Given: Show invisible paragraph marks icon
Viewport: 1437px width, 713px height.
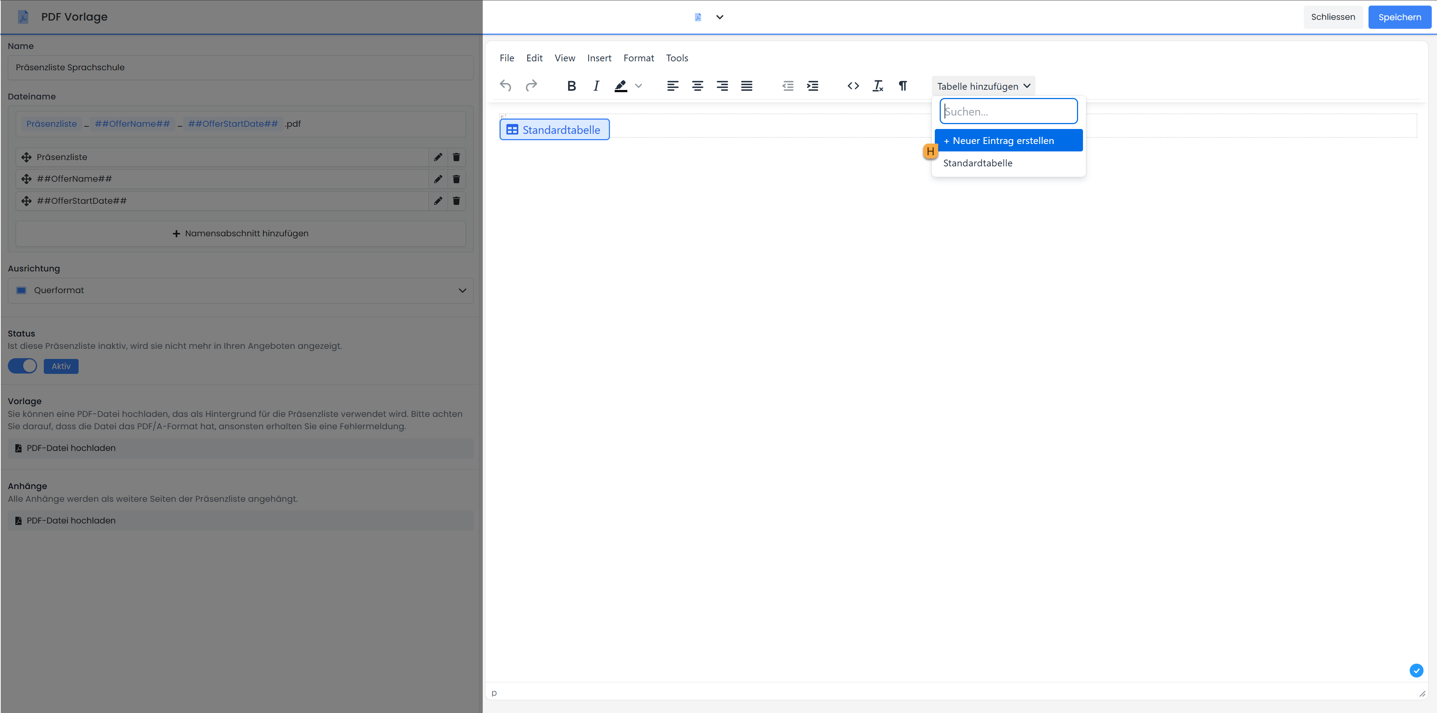Looking at the screenshot, I should pos(903,86).
